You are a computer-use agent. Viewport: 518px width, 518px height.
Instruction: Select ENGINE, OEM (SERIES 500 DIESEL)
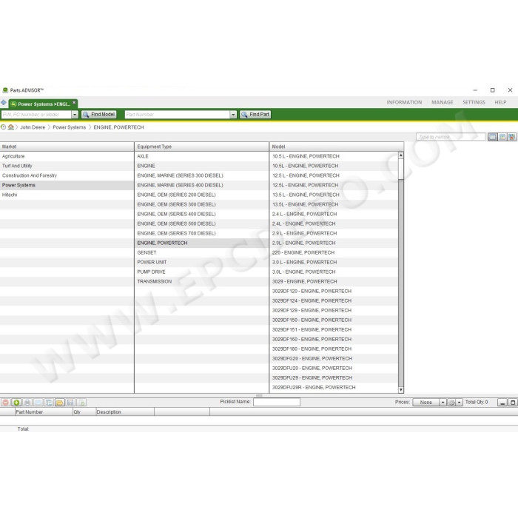(x=201, y=223)
